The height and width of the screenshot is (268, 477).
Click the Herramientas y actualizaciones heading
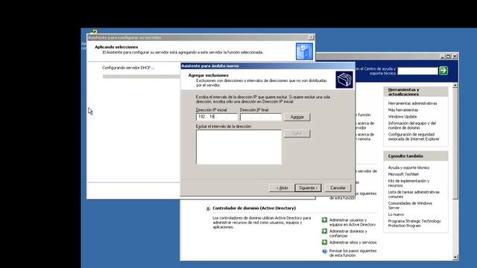pos(403,92)
